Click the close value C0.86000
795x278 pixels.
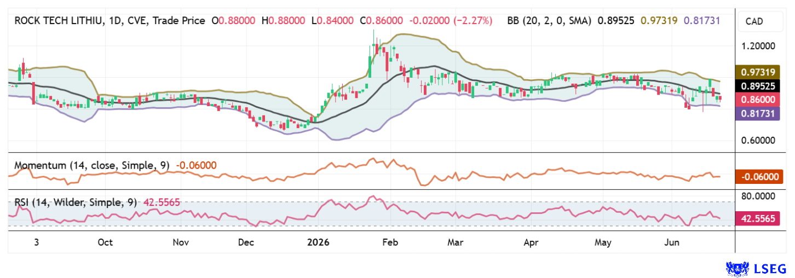382,21
